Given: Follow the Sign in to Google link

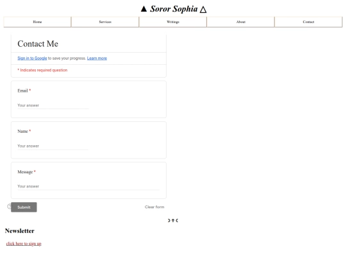Looking at the screenshot, I should (32, 58).
